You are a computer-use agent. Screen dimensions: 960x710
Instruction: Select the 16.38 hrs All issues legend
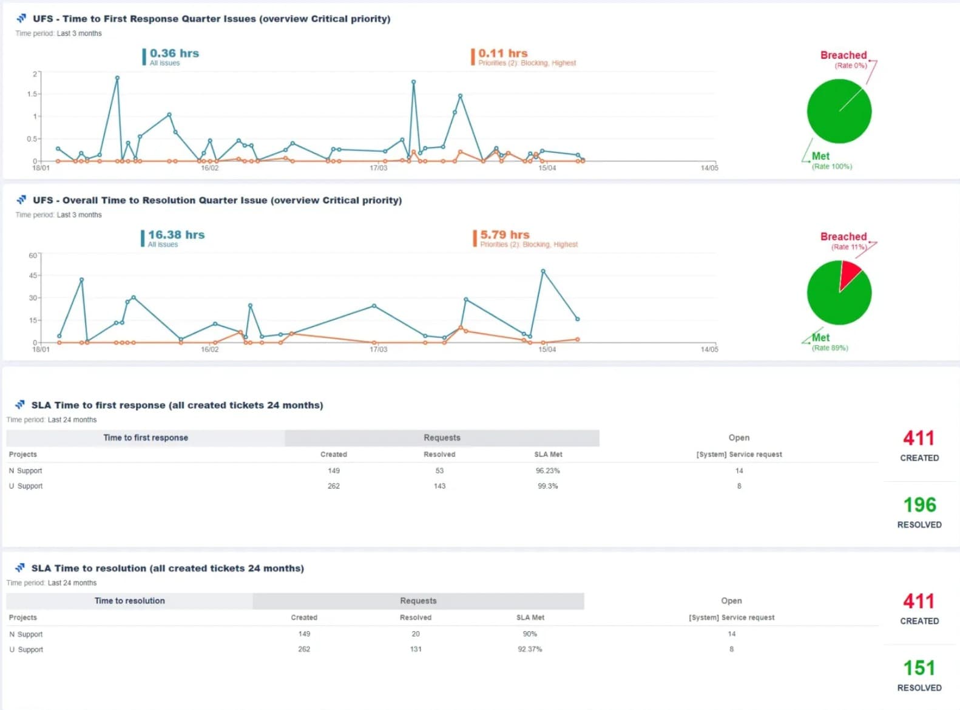click(x=174, y=238)
